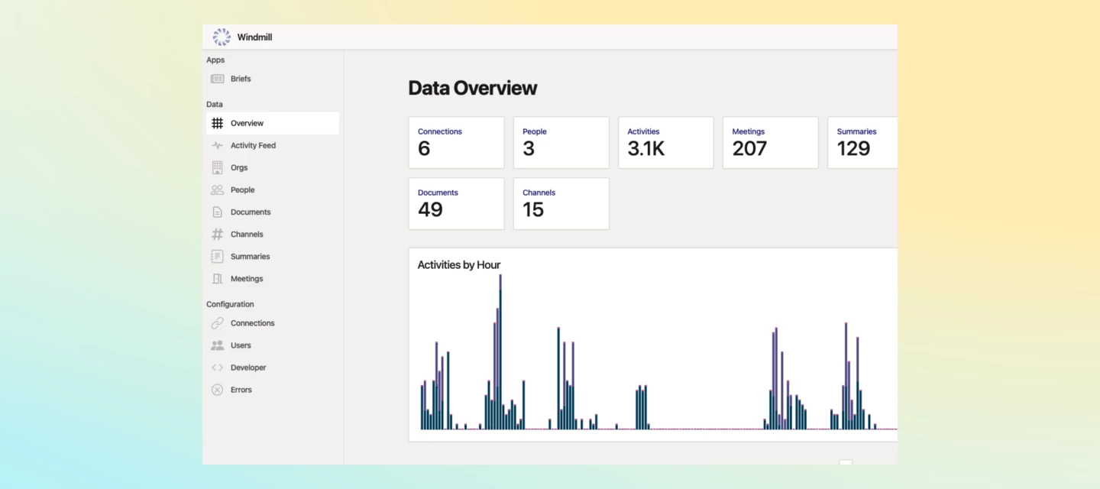Viewport: 1100px width, 489px height.
Task: Click the Apps section label
Action: pos(215,60)
